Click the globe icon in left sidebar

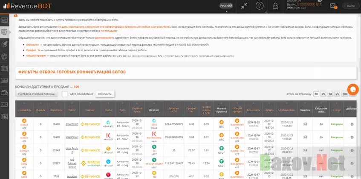click(x=5, y=56)
